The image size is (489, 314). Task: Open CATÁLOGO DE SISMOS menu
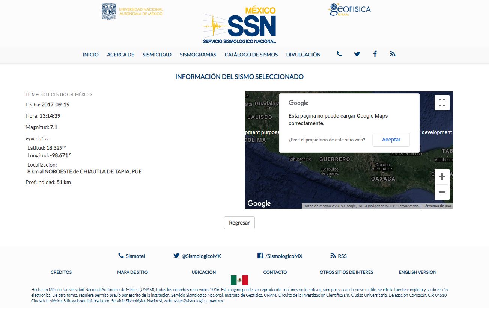[x=251, y=55]
